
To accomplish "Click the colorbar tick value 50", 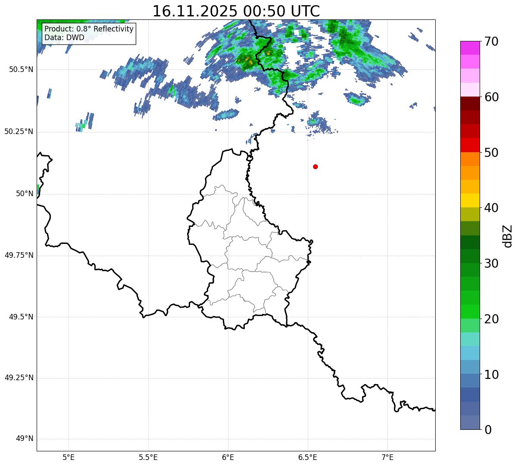I will coord(491,153).
